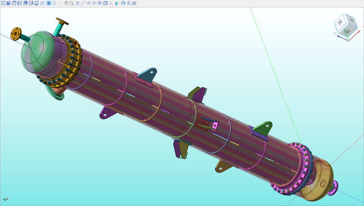
Task: Select the small pink square lug at mid-shell
Action: [x=215, y=126]
